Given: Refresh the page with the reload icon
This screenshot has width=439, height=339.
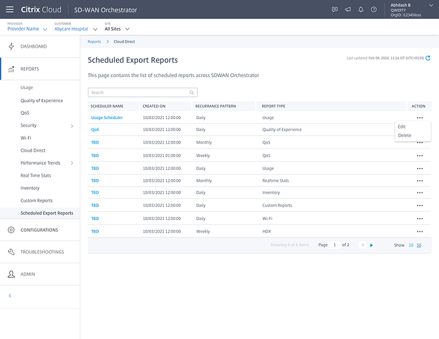Looking at the screenshot, I should click(x=428, y=58).
